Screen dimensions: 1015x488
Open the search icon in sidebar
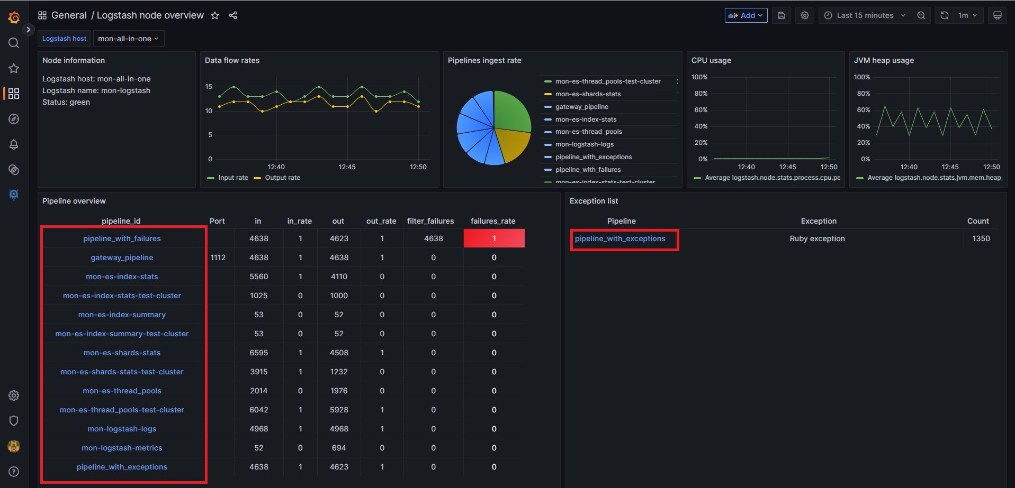(14, 43)
